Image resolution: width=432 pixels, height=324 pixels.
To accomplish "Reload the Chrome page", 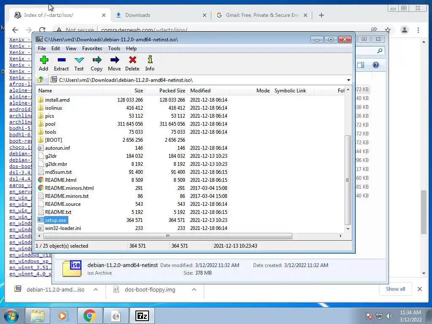I will [42, 30].
